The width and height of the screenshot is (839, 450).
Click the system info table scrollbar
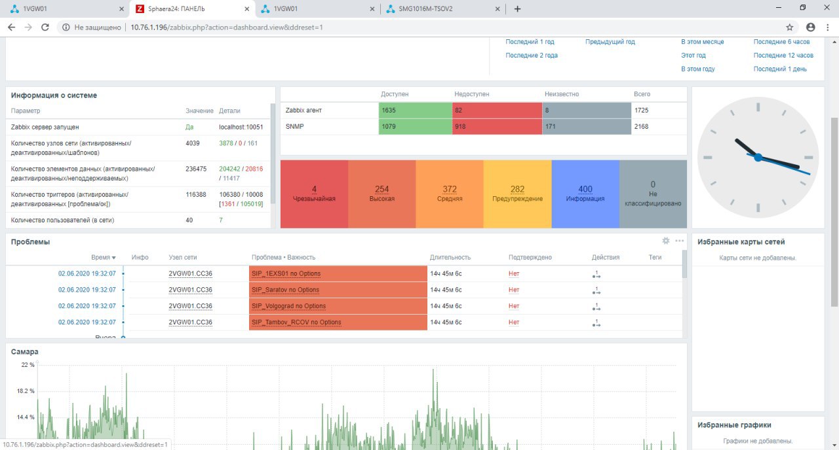click(273, 154)
